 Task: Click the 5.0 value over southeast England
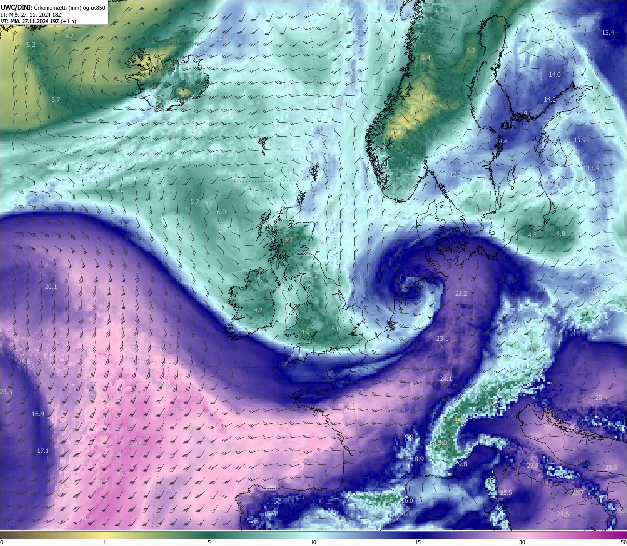pos(336,329)
